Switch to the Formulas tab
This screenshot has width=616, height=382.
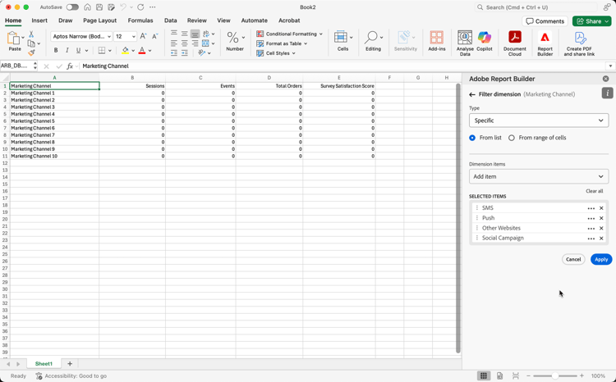coord(140,20)
